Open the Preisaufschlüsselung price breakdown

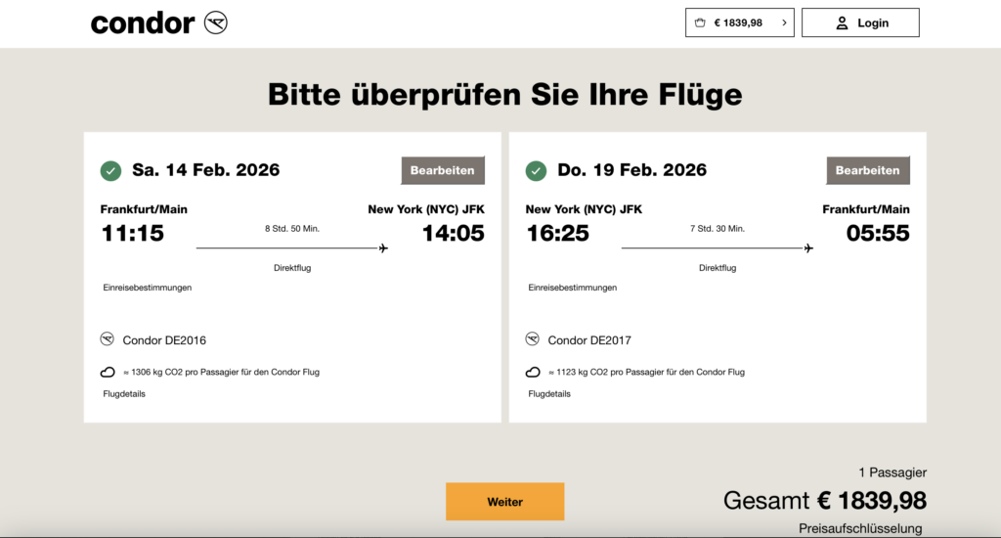[860, 529]
